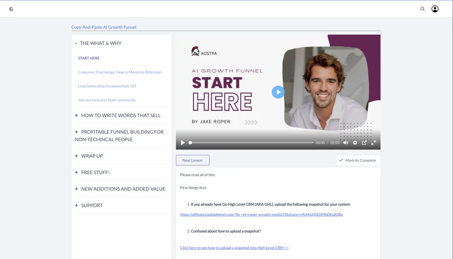Viewport: 453px width, 259px height.
Task: Click the 00:00 elapsed time text
Action: [320, 143]
